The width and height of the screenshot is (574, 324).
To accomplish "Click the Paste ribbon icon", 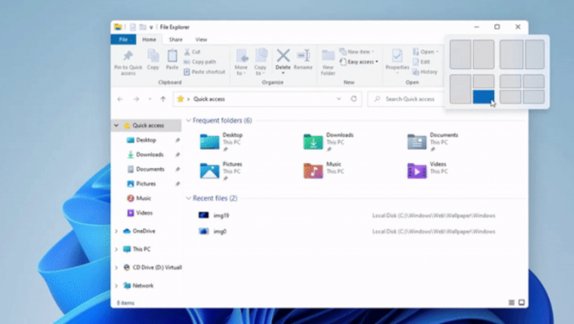I will (x=172, y=56).
